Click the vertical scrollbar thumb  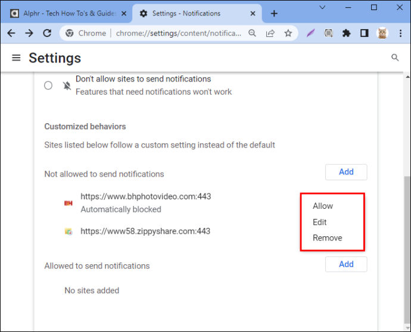click(x=407, y=250)
